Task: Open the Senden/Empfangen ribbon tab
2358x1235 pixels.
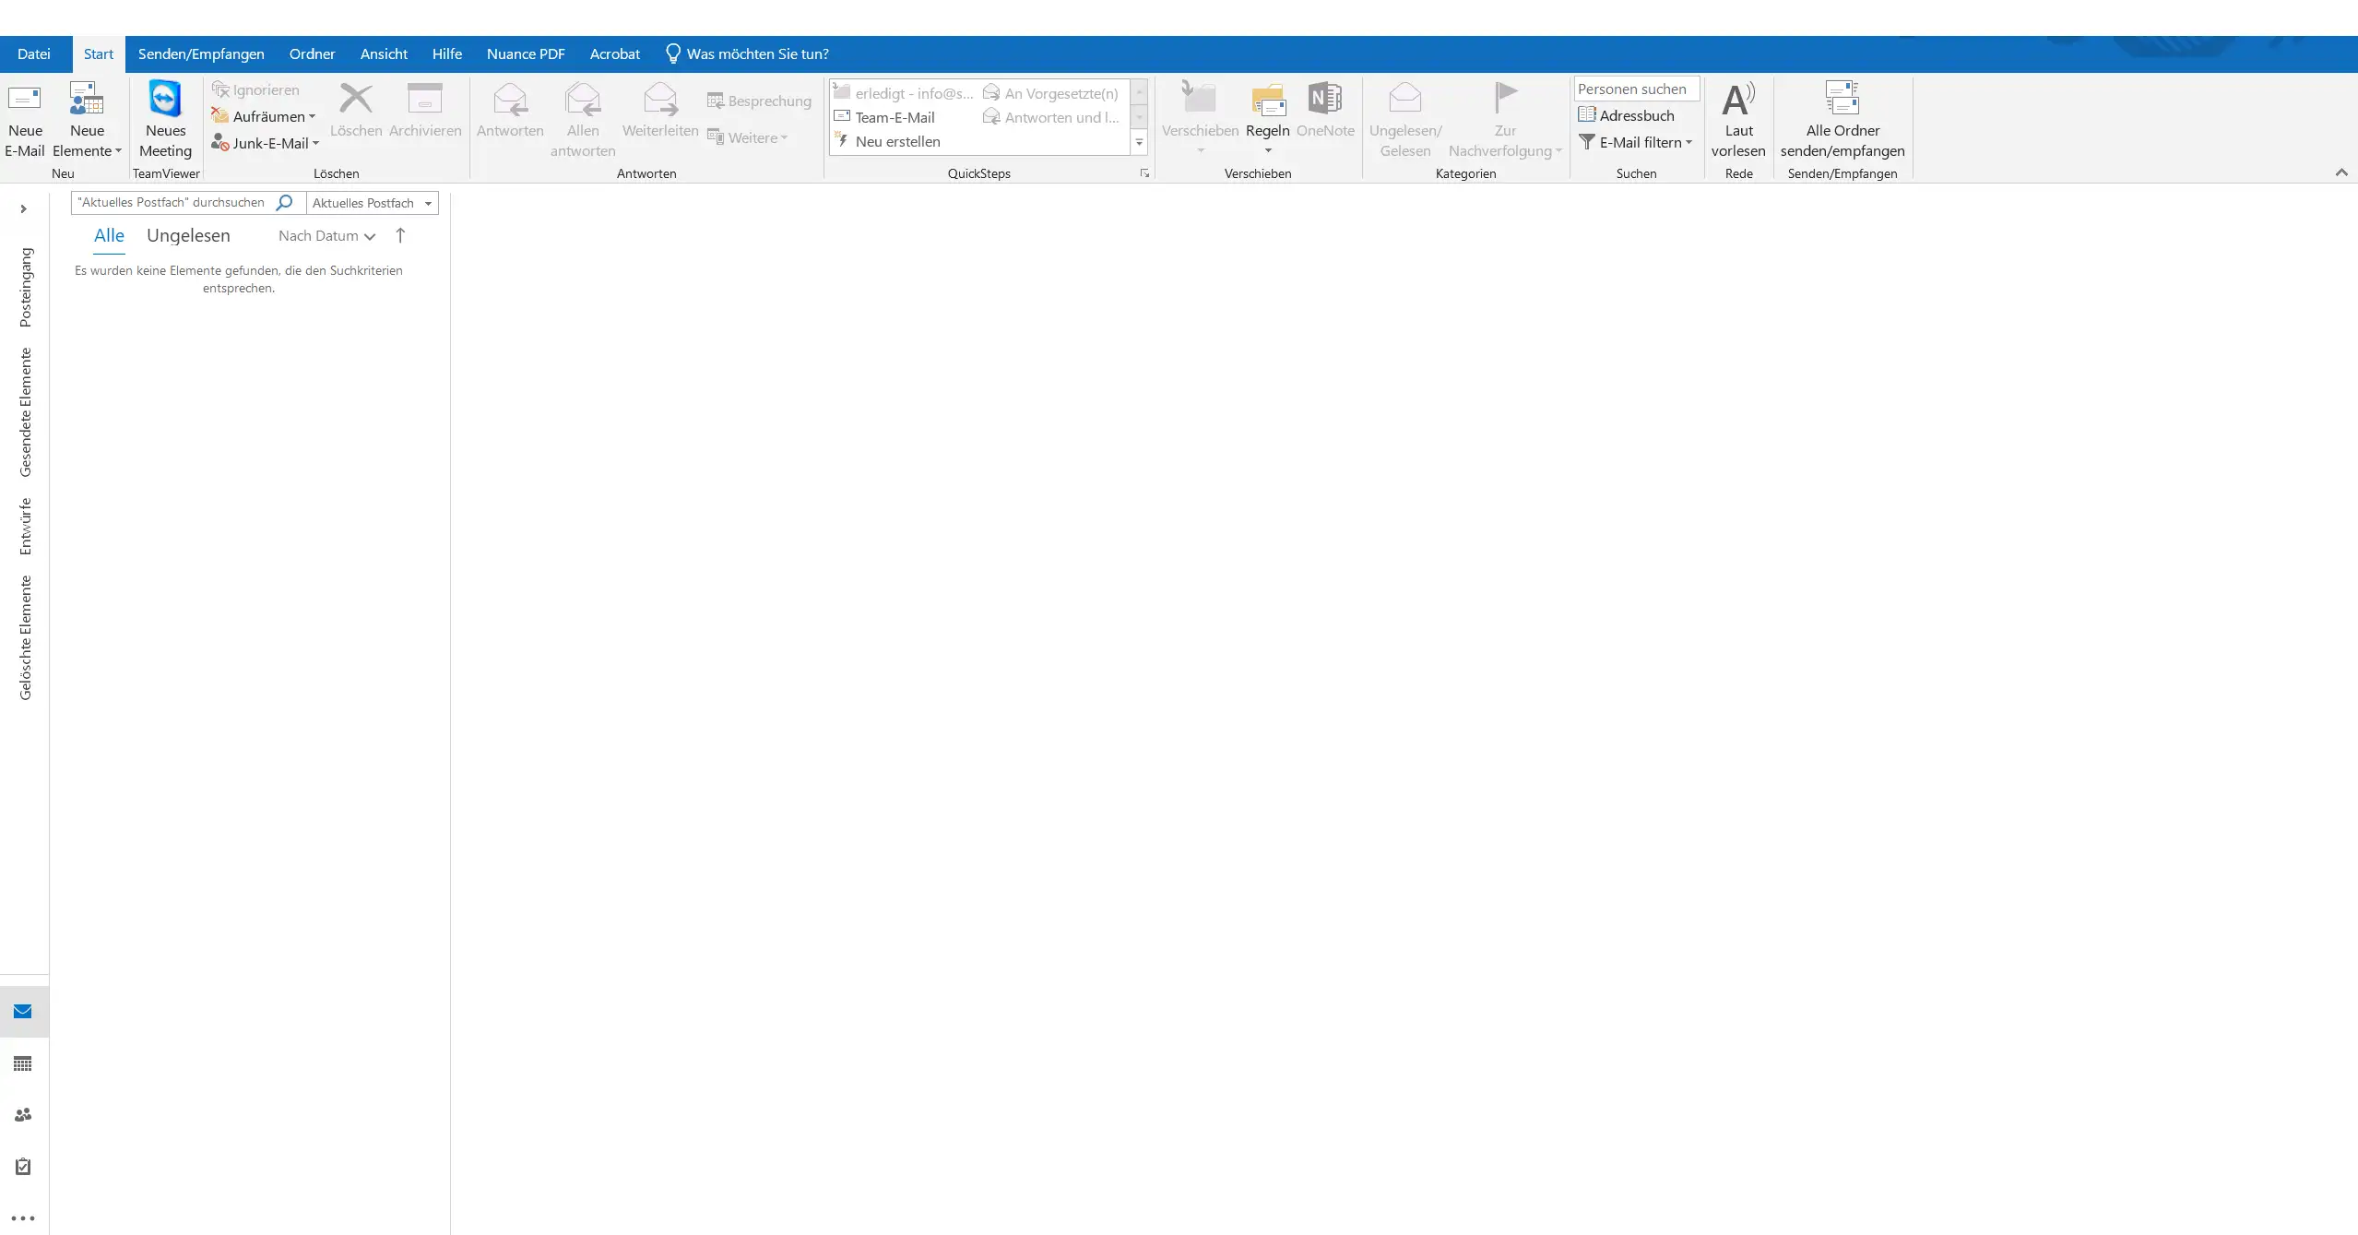Action: coord(201,53)
